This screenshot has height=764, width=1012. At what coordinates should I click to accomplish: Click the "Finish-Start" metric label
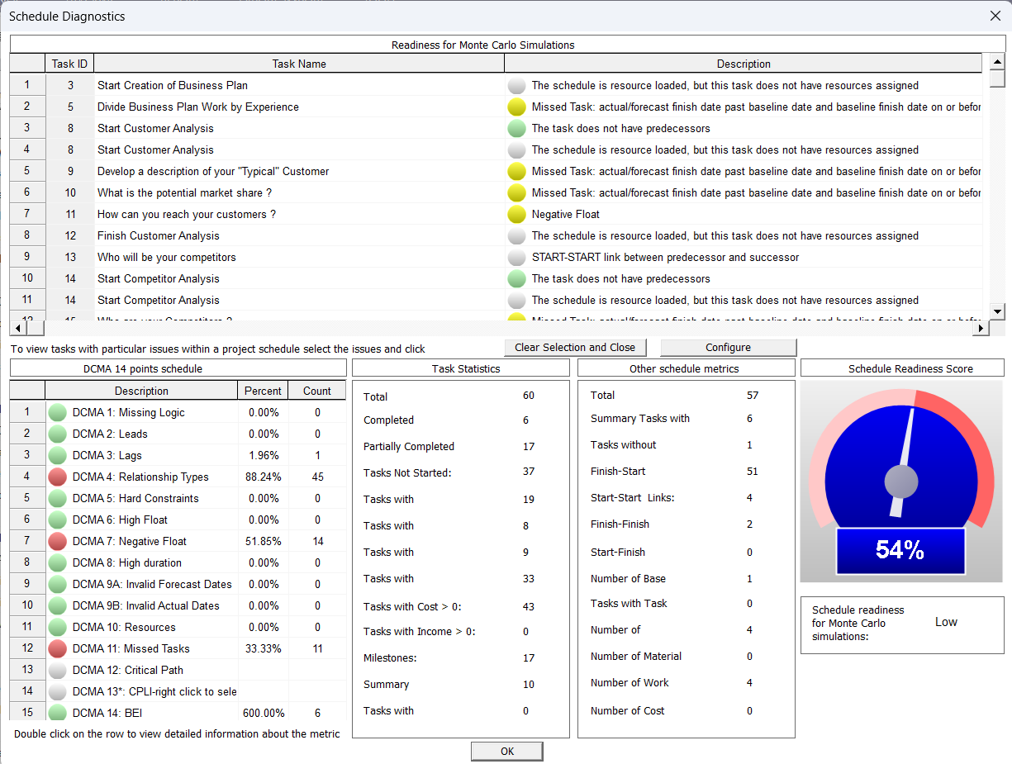618,471
